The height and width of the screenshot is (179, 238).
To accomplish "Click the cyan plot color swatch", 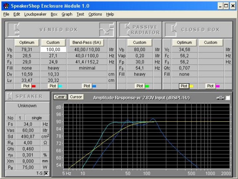I will pos(60,86).
